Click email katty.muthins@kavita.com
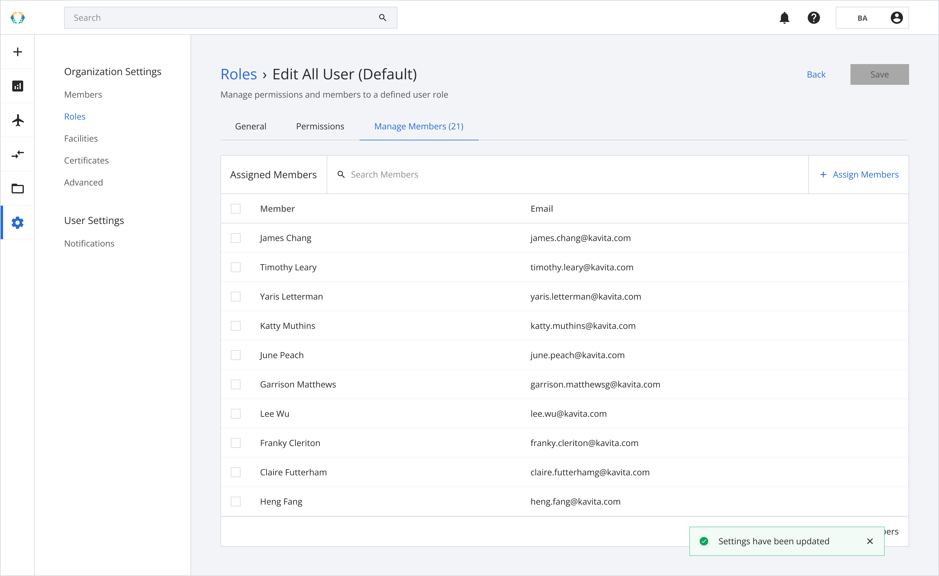Image resolution: width=939 pixels, height=576 pixels. point(583,326)
